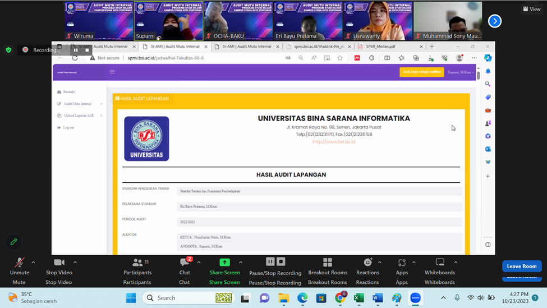Viewport: 547px width, 308px height.
Task: Open video options arrow next to Stop Video
Action: coord(75,263)
